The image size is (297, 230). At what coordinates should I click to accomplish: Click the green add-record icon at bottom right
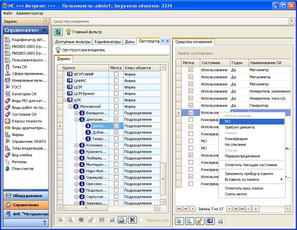(179, 220)
